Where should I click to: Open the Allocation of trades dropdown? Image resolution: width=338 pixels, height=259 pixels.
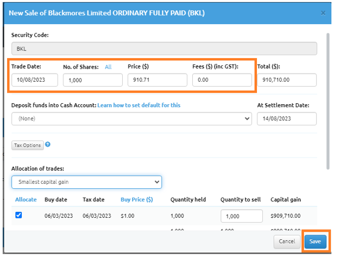(x=87, y=182)
